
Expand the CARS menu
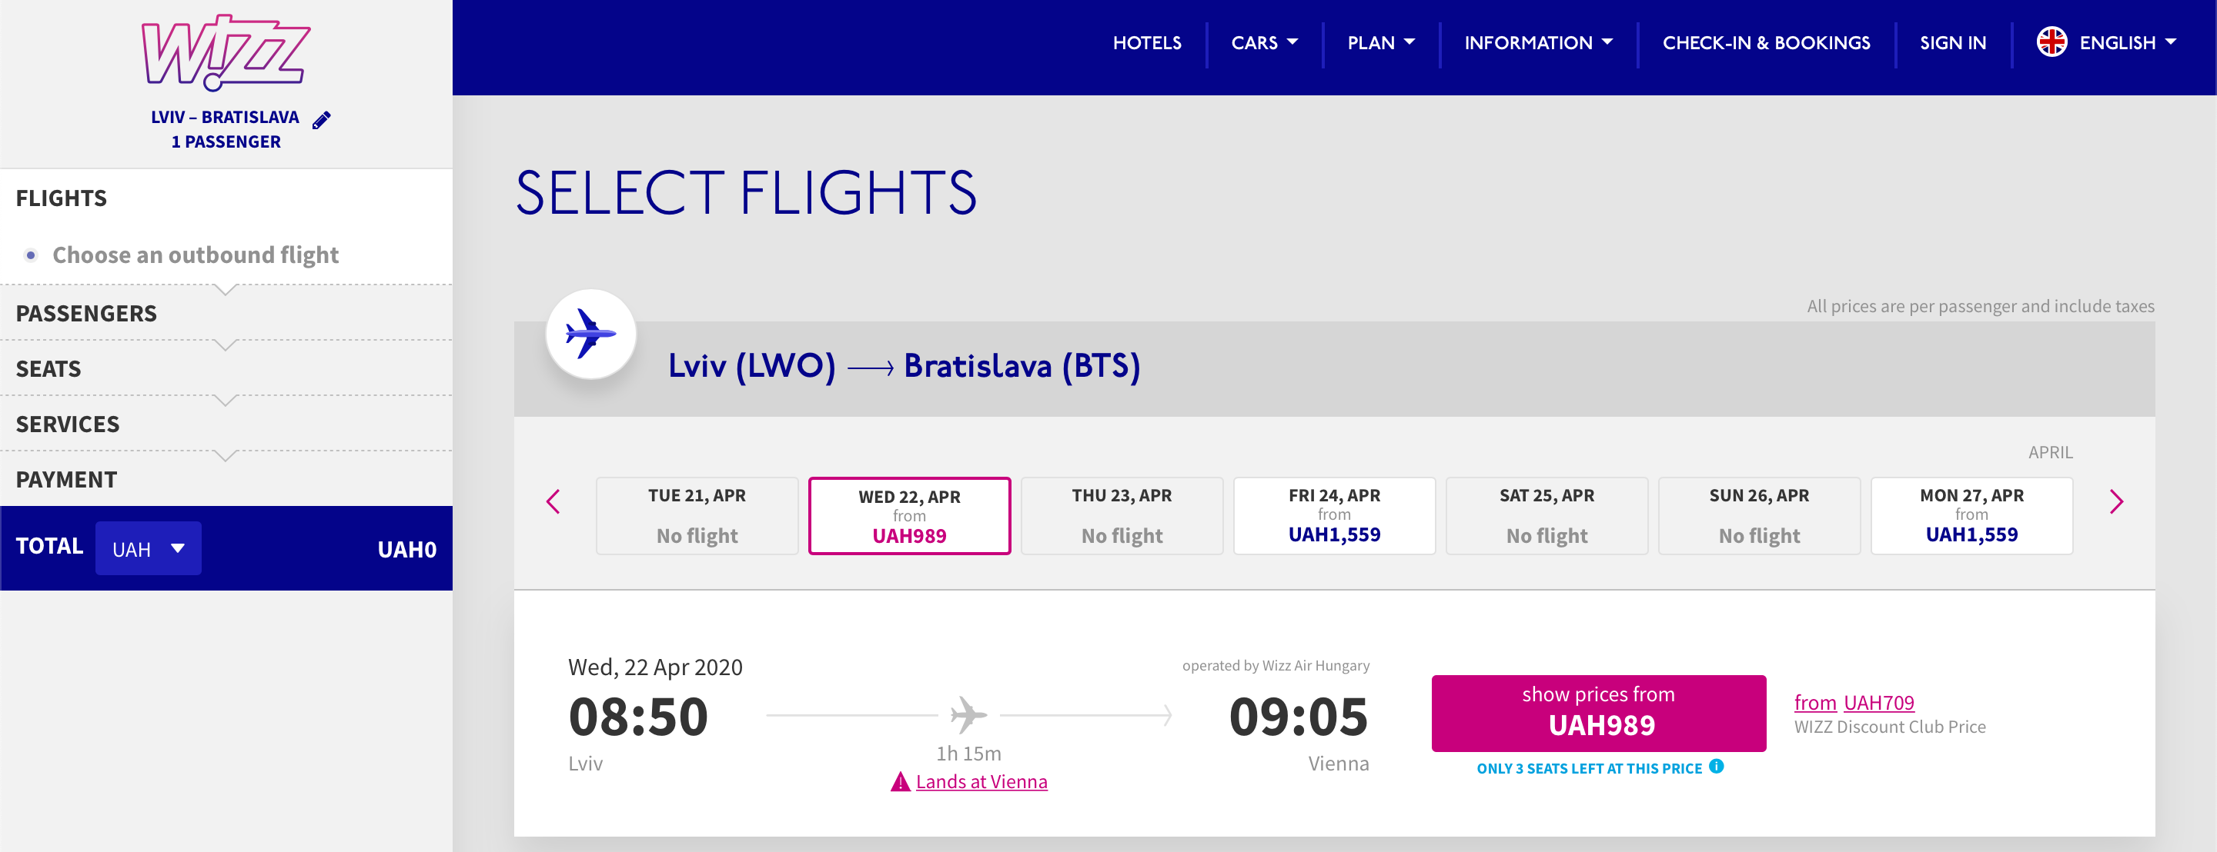[1264, 43]
